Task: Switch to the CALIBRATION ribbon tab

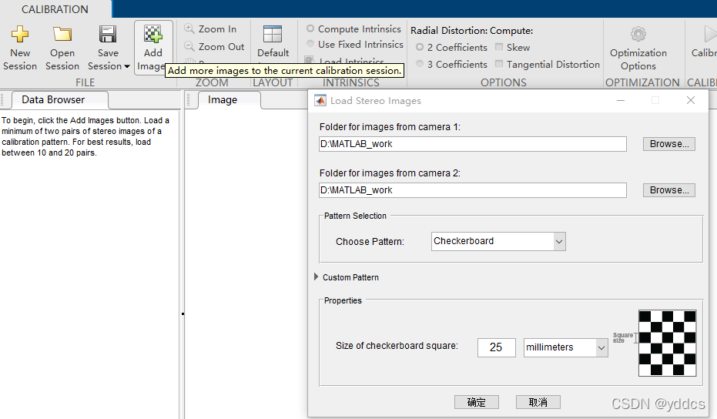Action: (55, 9)
